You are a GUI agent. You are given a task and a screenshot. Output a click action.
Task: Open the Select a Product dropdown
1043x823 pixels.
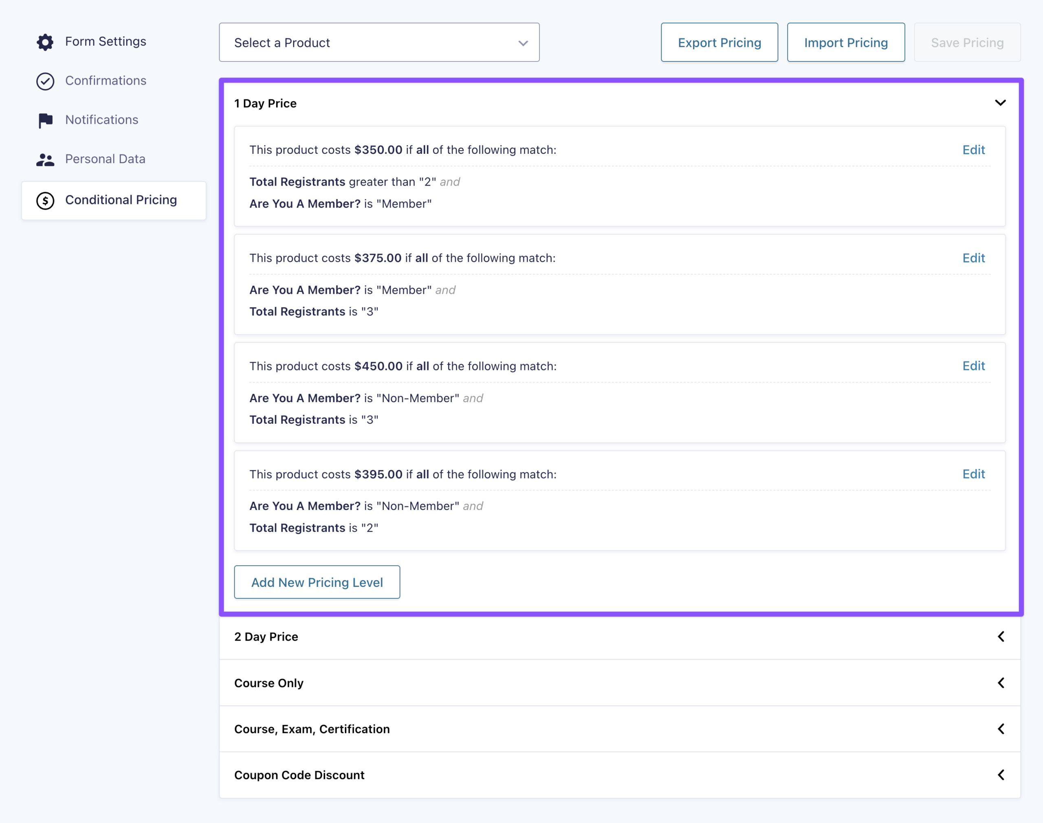point(379,42)
